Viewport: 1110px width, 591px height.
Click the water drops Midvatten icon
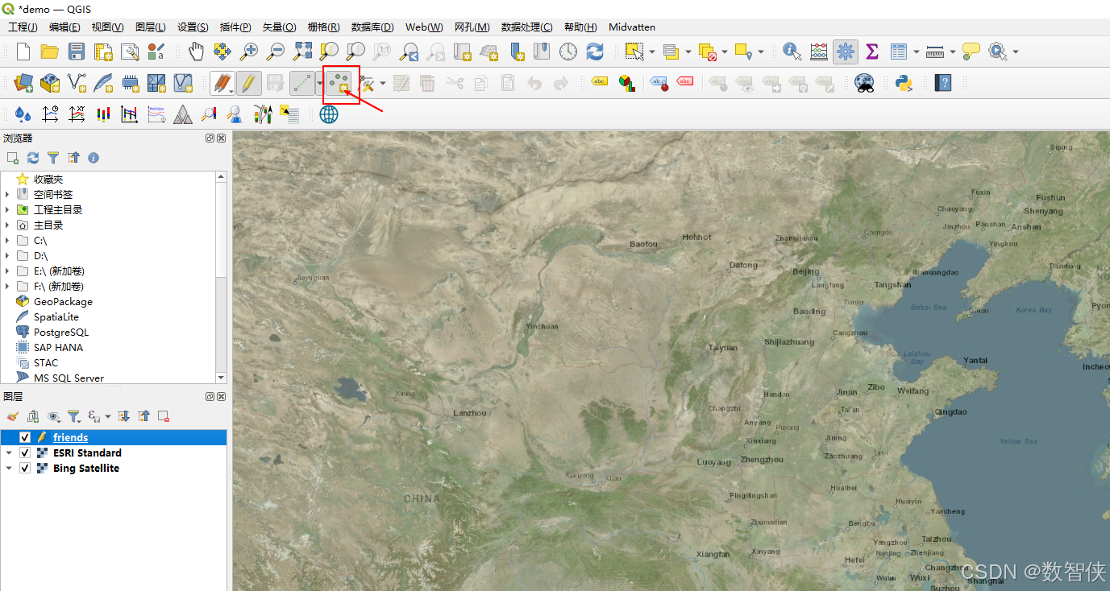click(x=23, y=114)
